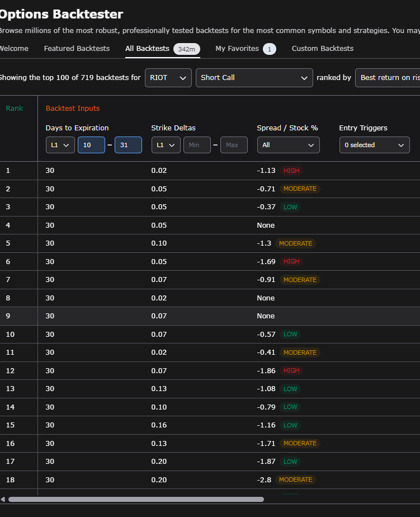Switch to Featured Backtests tab
This screenshot has width=420, height=517.
(x=77, y=49)
